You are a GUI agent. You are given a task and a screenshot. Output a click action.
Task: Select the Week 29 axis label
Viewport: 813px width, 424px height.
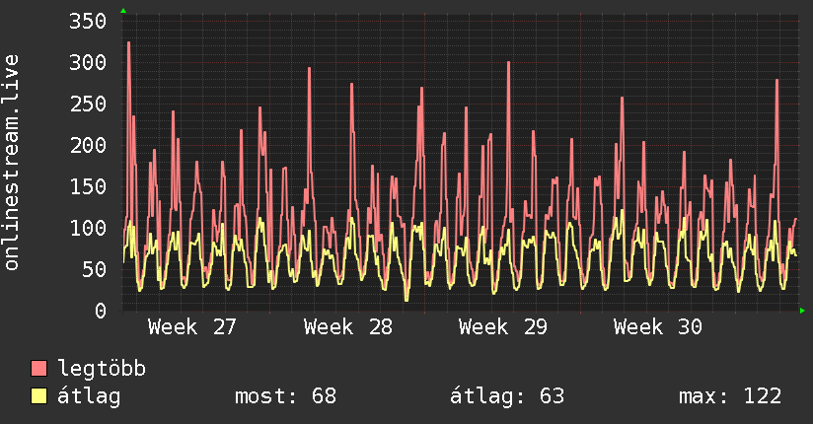point(503,327)
